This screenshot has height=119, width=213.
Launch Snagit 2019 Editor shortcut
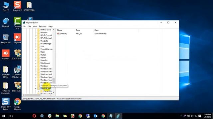click(6, 104)
